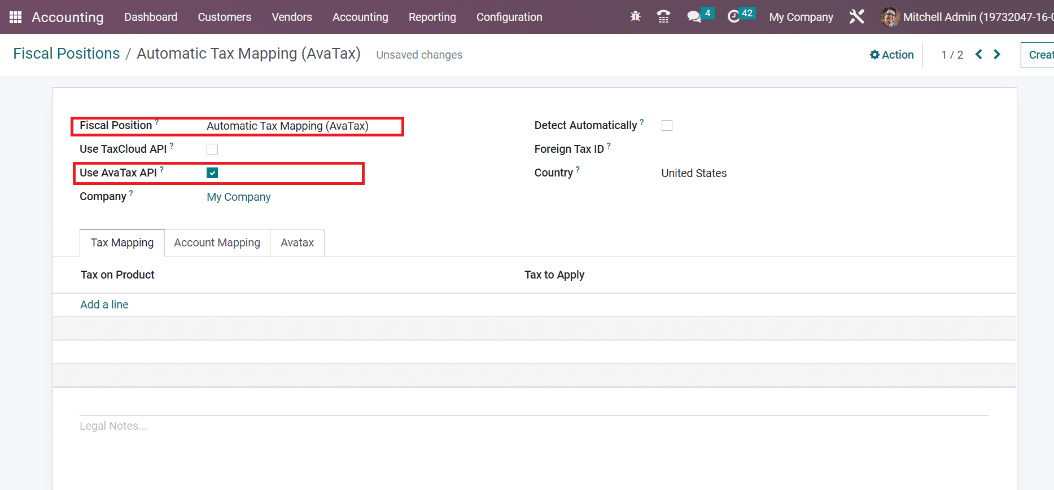
Task: Go to previous record arrow
Action: 979,54
